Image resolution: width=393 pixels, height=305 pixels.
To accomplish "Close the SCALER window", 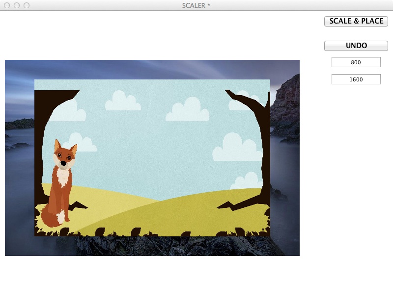I will 7,5.
